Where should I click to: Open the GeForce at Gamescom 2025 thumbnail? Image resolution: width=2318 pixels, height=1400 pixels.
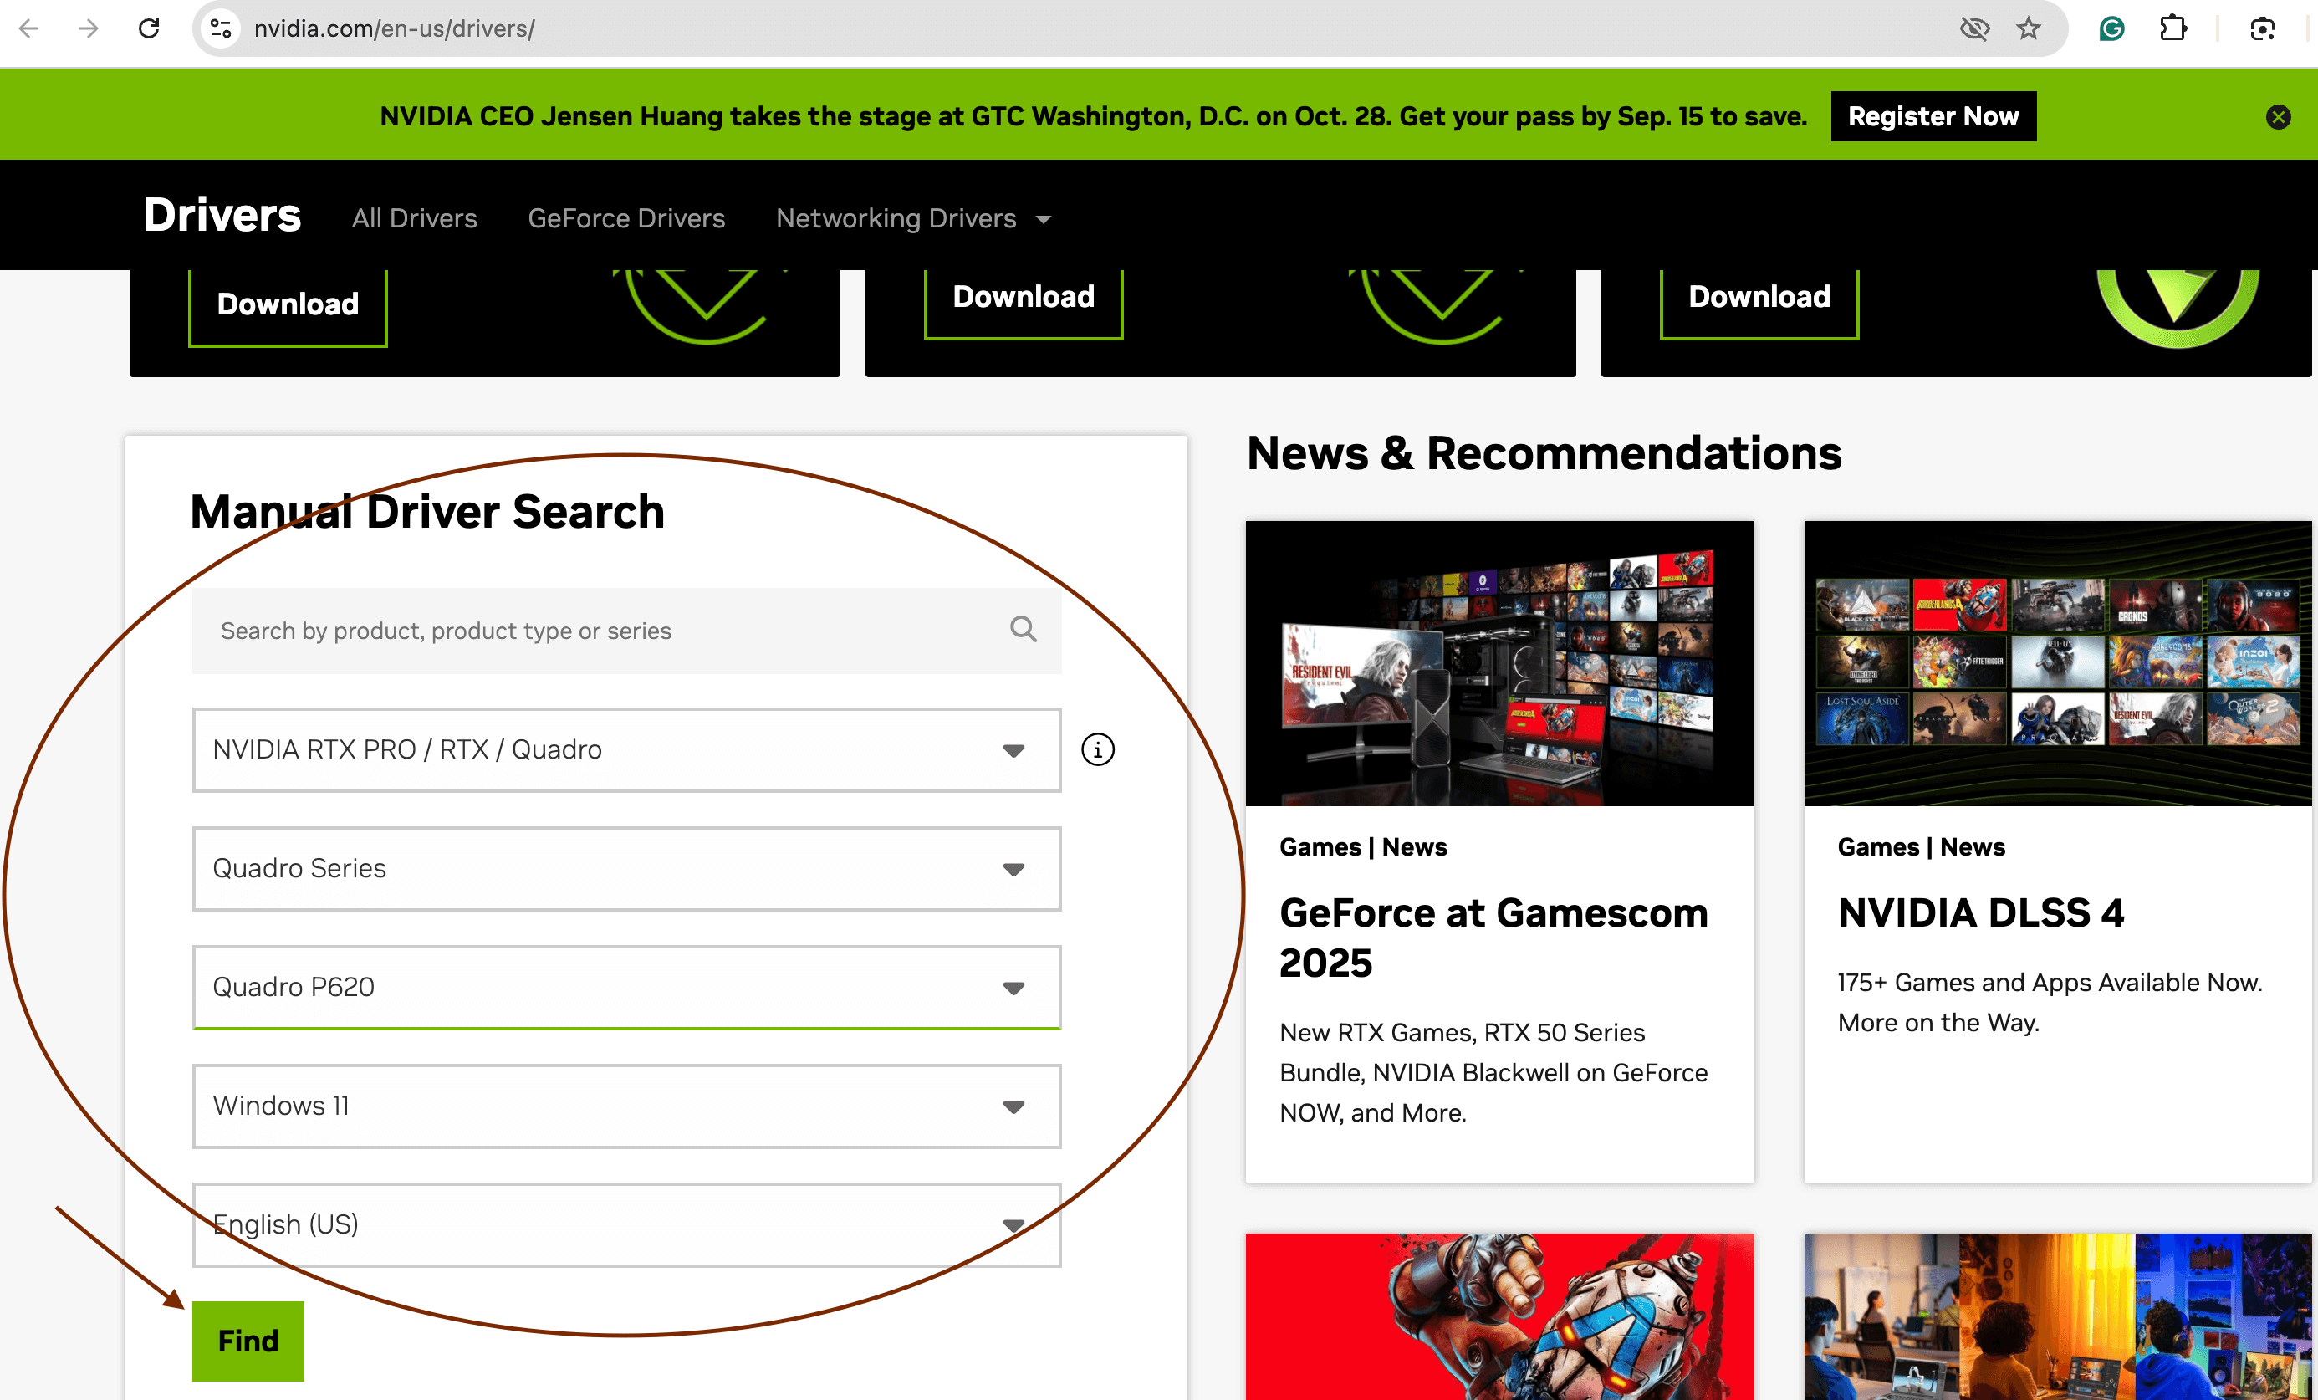[1499, 663]
